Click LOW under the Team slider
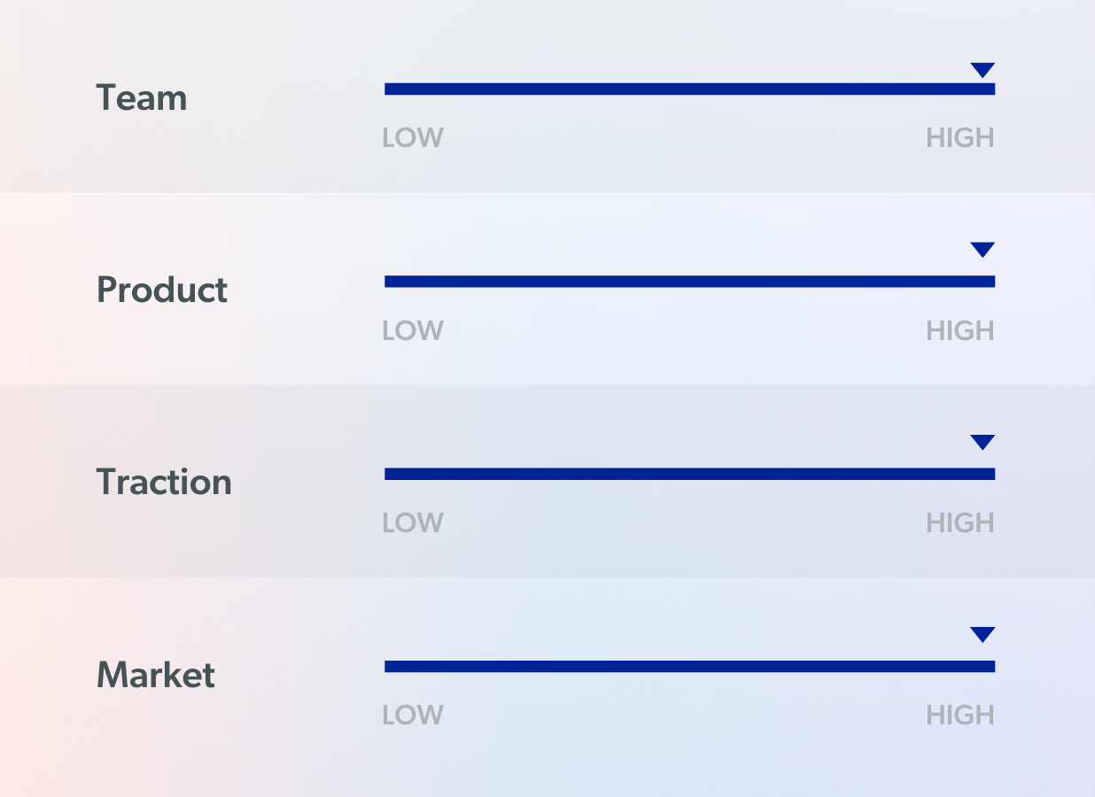 click(x=413, y=138)
